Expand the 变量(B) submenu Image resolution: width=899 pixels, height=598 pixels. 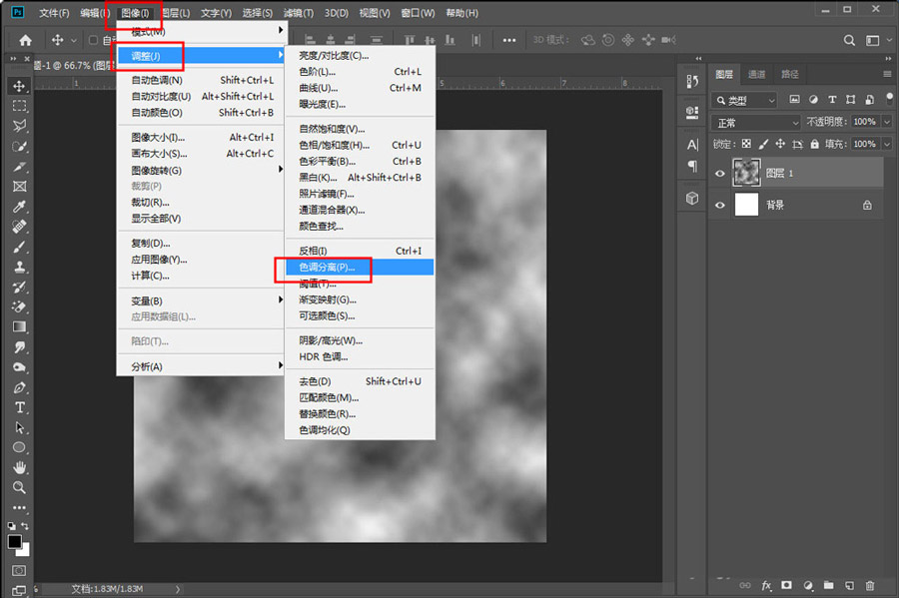coord(200,300)
